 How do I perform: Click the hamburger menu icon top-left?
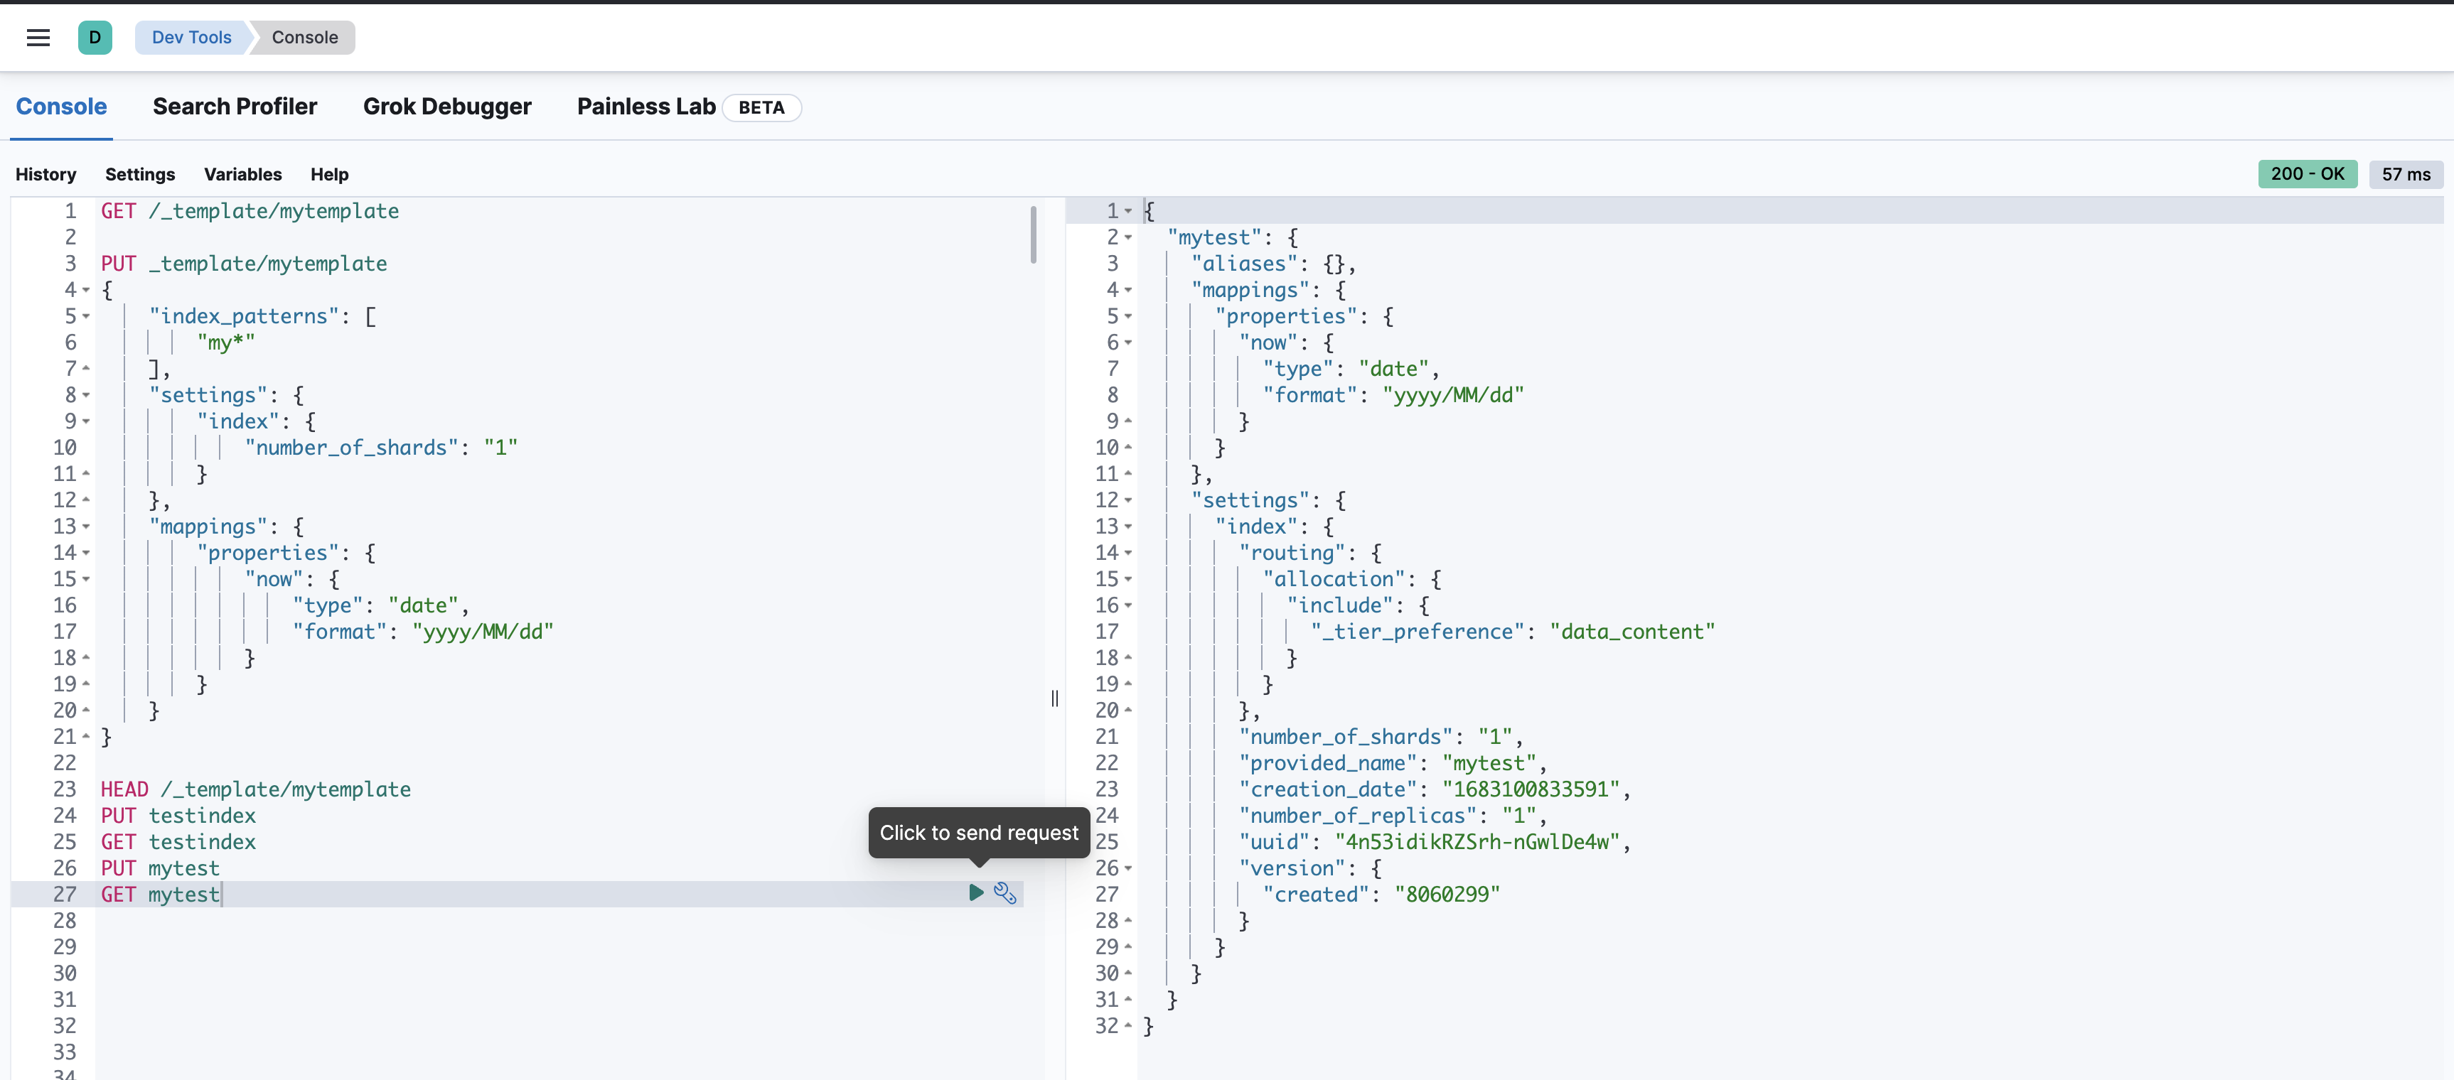point(38,36)
